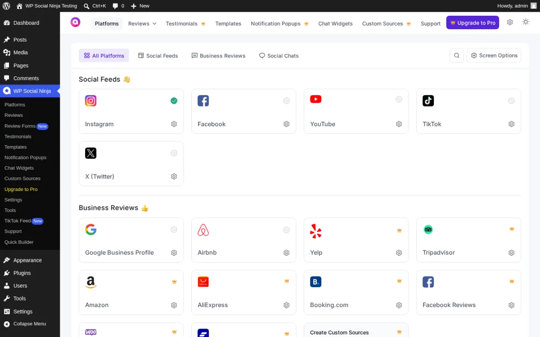Screen dimensions: 540x337
Task: Toggle YouTube status checkmark
Action: click(399, 99)
